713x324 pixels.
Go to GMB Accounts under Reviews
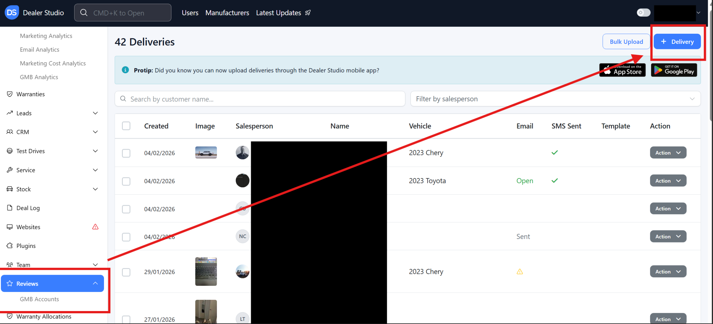pos(39,299)
